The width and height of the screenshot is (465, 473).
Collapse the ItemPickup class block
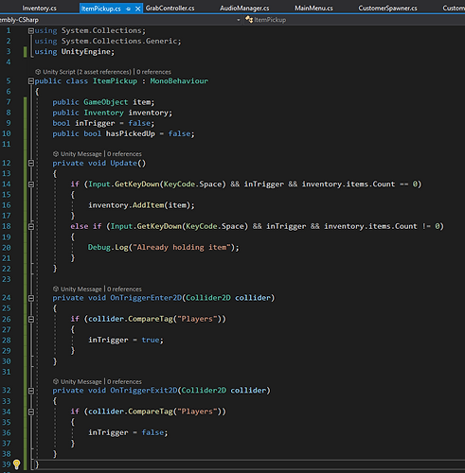coord(31,81)
